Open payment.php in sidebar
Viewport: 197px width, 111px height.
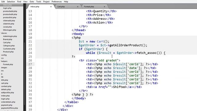click(x=7, y=105)
